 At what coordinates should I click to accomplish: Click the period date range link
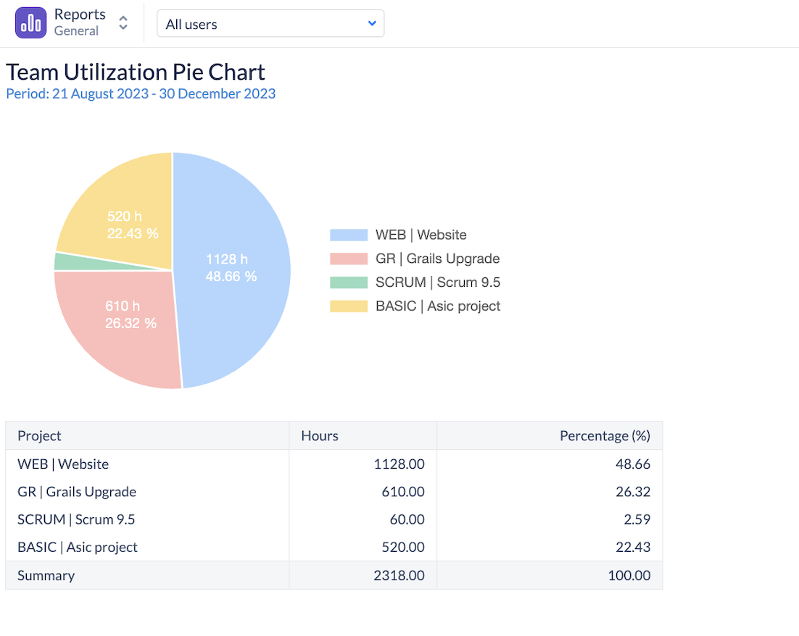[x=141, y=93]
